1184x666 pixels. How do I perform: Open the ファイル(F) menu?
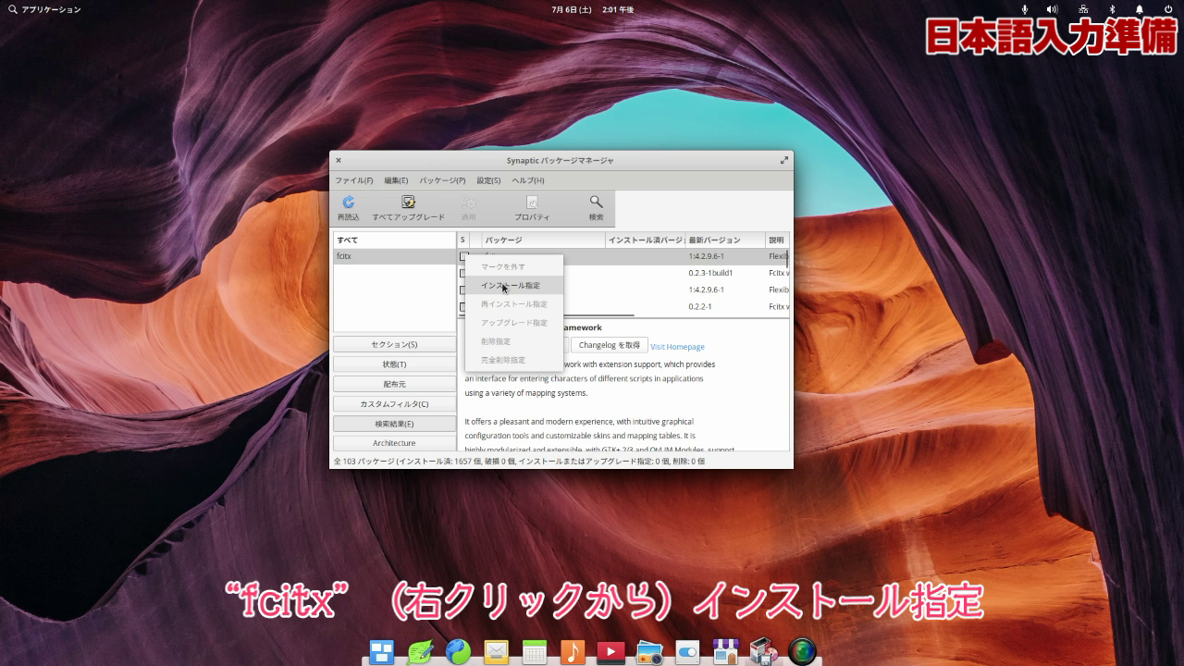[353, 180]
